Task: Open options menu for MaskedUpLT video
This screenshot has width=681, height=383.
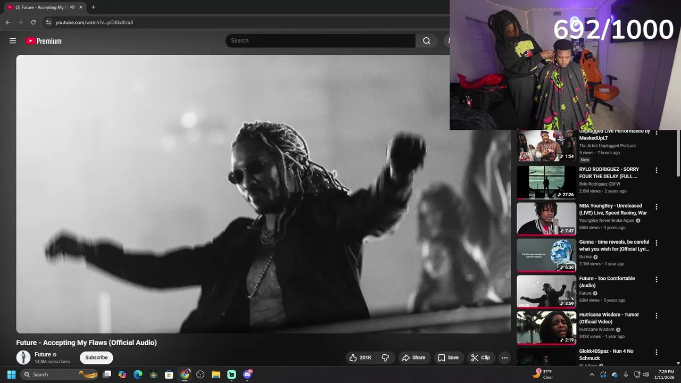Action: pyautogui.click(x=656, y=133)
